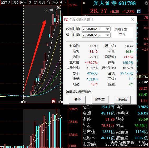This screenshot has height=148, width=149.
Task: Open the 查看详细 link
Action: pos(142,76)
